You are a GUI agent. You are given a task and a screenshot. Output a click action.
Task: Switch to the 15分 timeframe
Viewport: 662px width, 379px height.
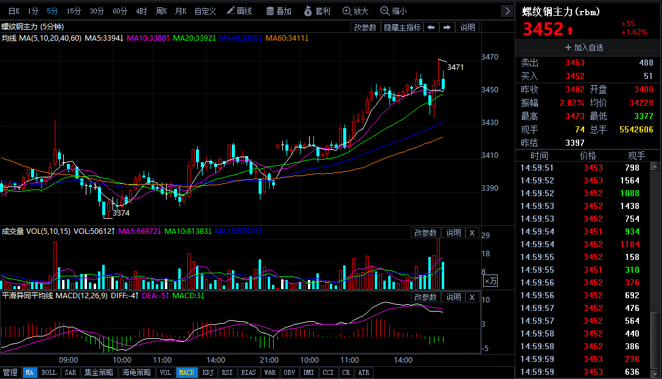click(x=74, y=11)
